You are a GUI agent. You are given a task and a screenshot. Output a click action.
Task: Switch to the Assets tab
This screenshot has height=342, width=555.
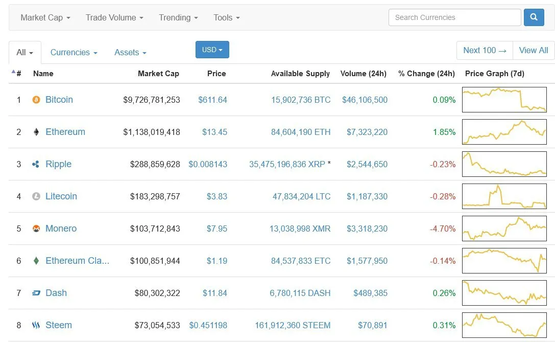point(130,53)
